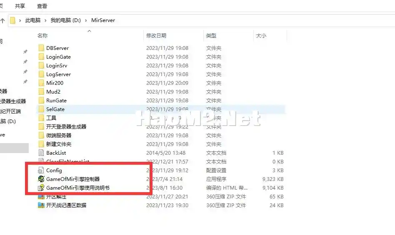395x235 pixels.
Task: Click the 24 KB size cell
Action: click(276, 205)
